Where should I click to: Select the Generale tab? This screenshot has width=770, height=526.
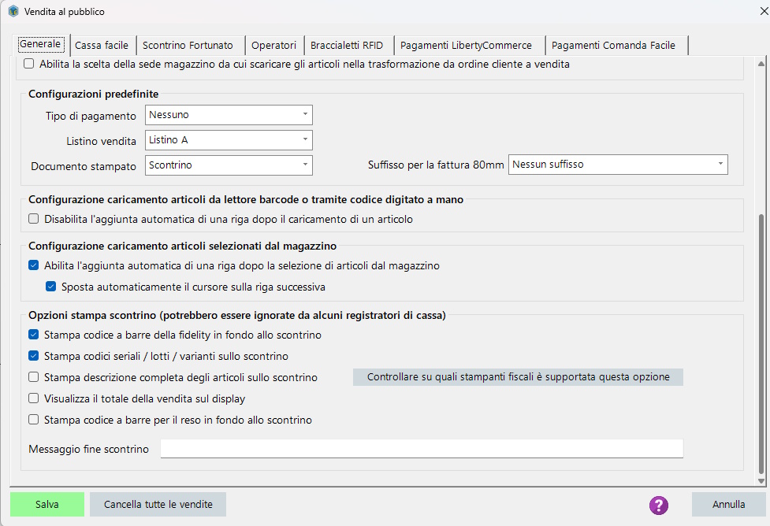[x=40, y=44]
